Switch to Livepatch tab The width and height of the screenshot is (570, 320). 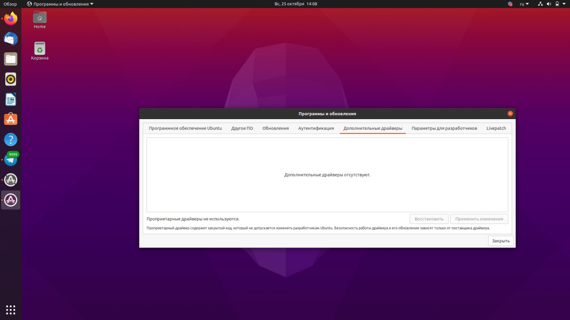click(496, 128)
